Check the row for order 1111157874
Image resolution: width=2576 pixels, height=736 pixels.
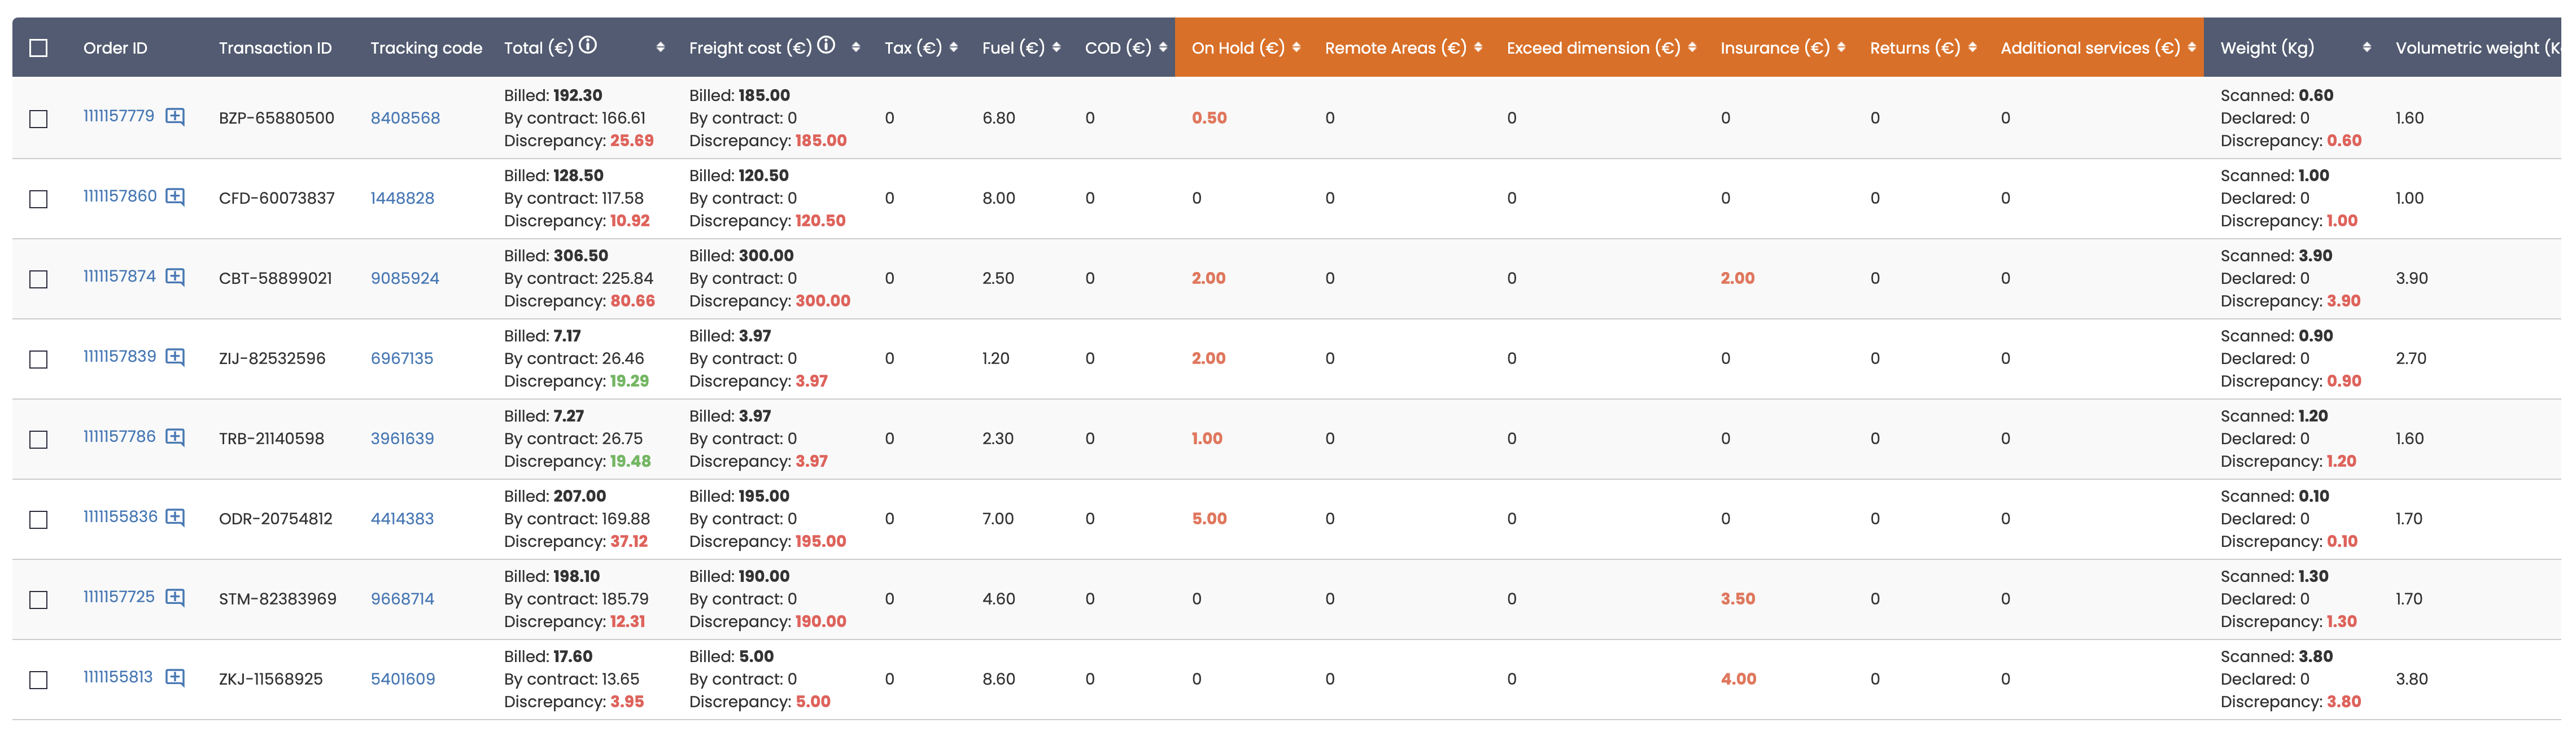click(39, 279)
